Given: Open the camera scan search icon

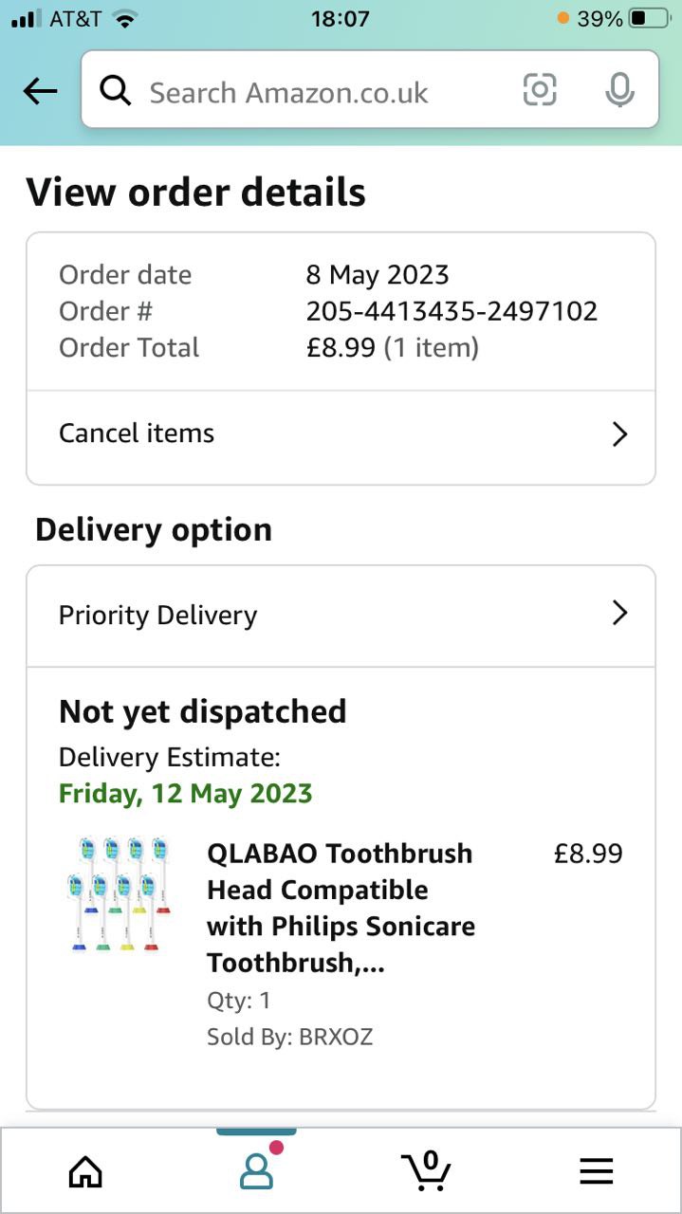Looking at the screenshot, I should pos(540,91).
